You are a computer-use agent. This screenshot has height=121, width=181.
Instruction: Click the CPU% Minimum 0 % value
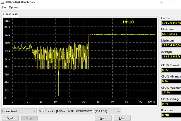[171, 81]
